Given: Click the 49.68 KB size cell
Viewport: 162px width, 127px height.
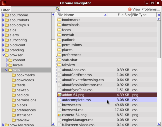Looking at the screenshot, I should 122,105.
